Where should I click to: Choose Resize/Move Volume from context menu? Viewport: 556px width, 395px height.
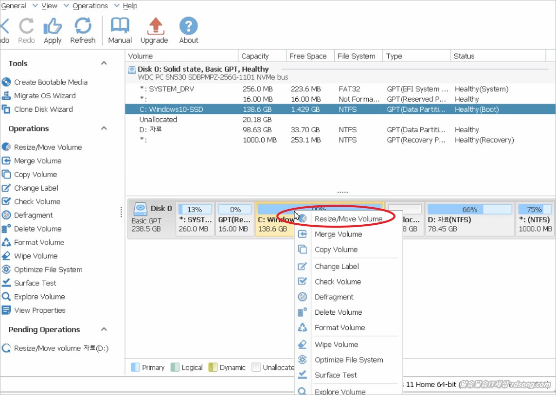pos(348,219)
